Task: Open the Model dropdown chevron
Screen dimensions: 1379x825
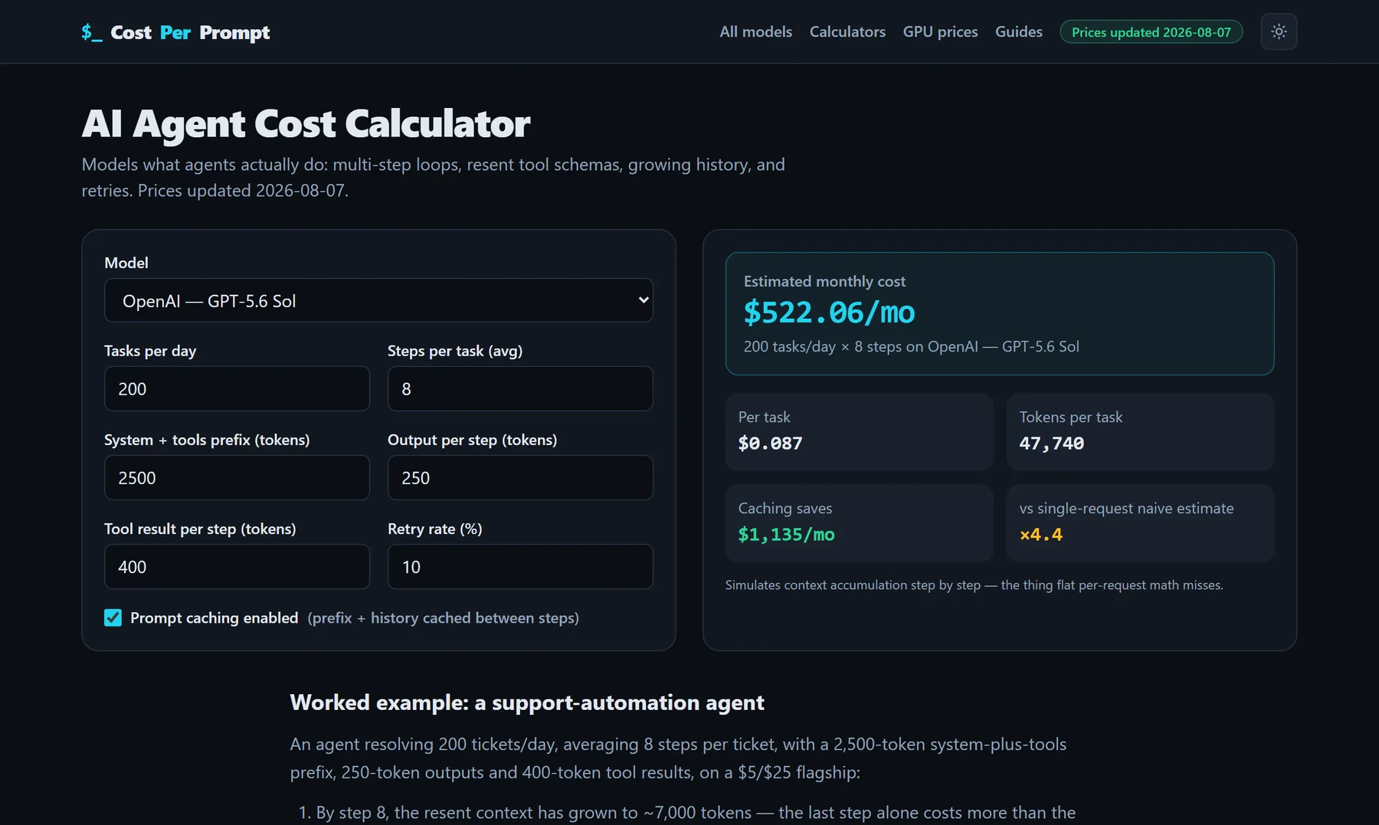Action: pos(644,300)
